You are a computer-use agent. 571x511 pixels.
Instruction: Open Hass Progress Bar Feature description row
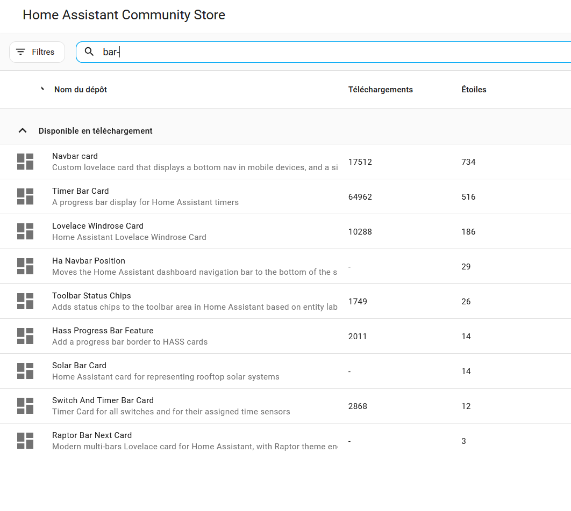point(130,342)
